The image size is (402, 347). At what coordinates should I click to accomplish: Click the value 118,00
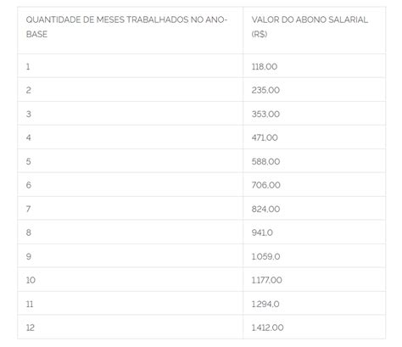point(265,67)
